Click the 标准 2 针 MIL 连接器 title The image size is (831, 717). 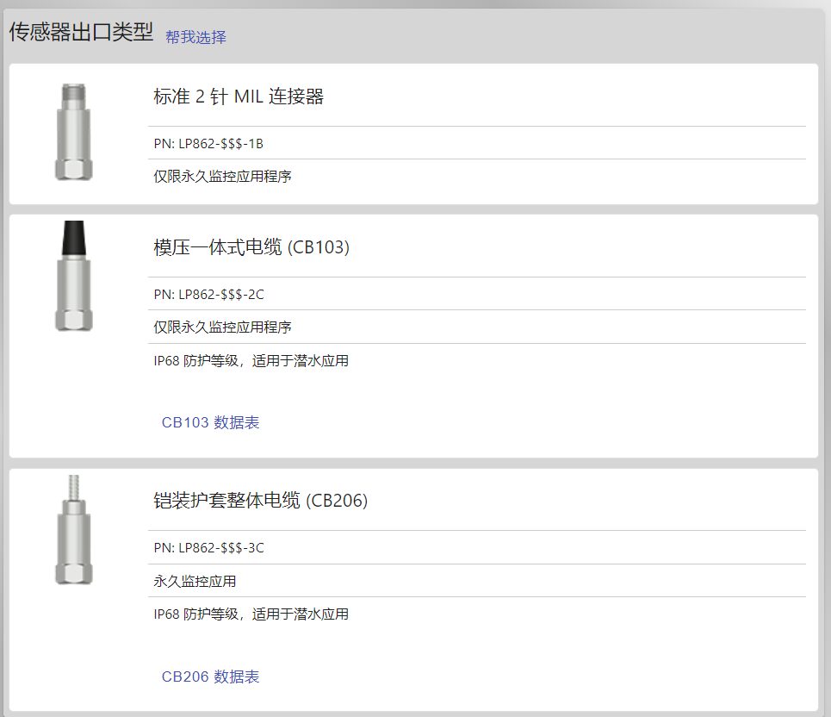(239, 97)
